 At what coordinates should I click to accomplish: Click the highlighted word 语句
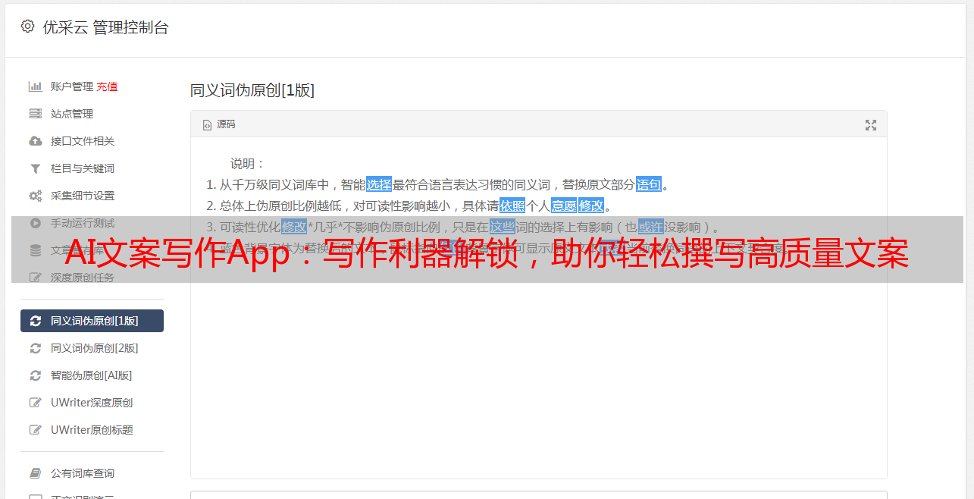tap(649, 184)
